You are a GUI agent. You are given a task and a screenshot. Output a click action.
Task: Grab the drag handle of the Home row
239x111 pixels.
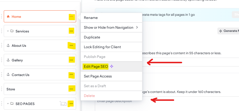[1, 16]
